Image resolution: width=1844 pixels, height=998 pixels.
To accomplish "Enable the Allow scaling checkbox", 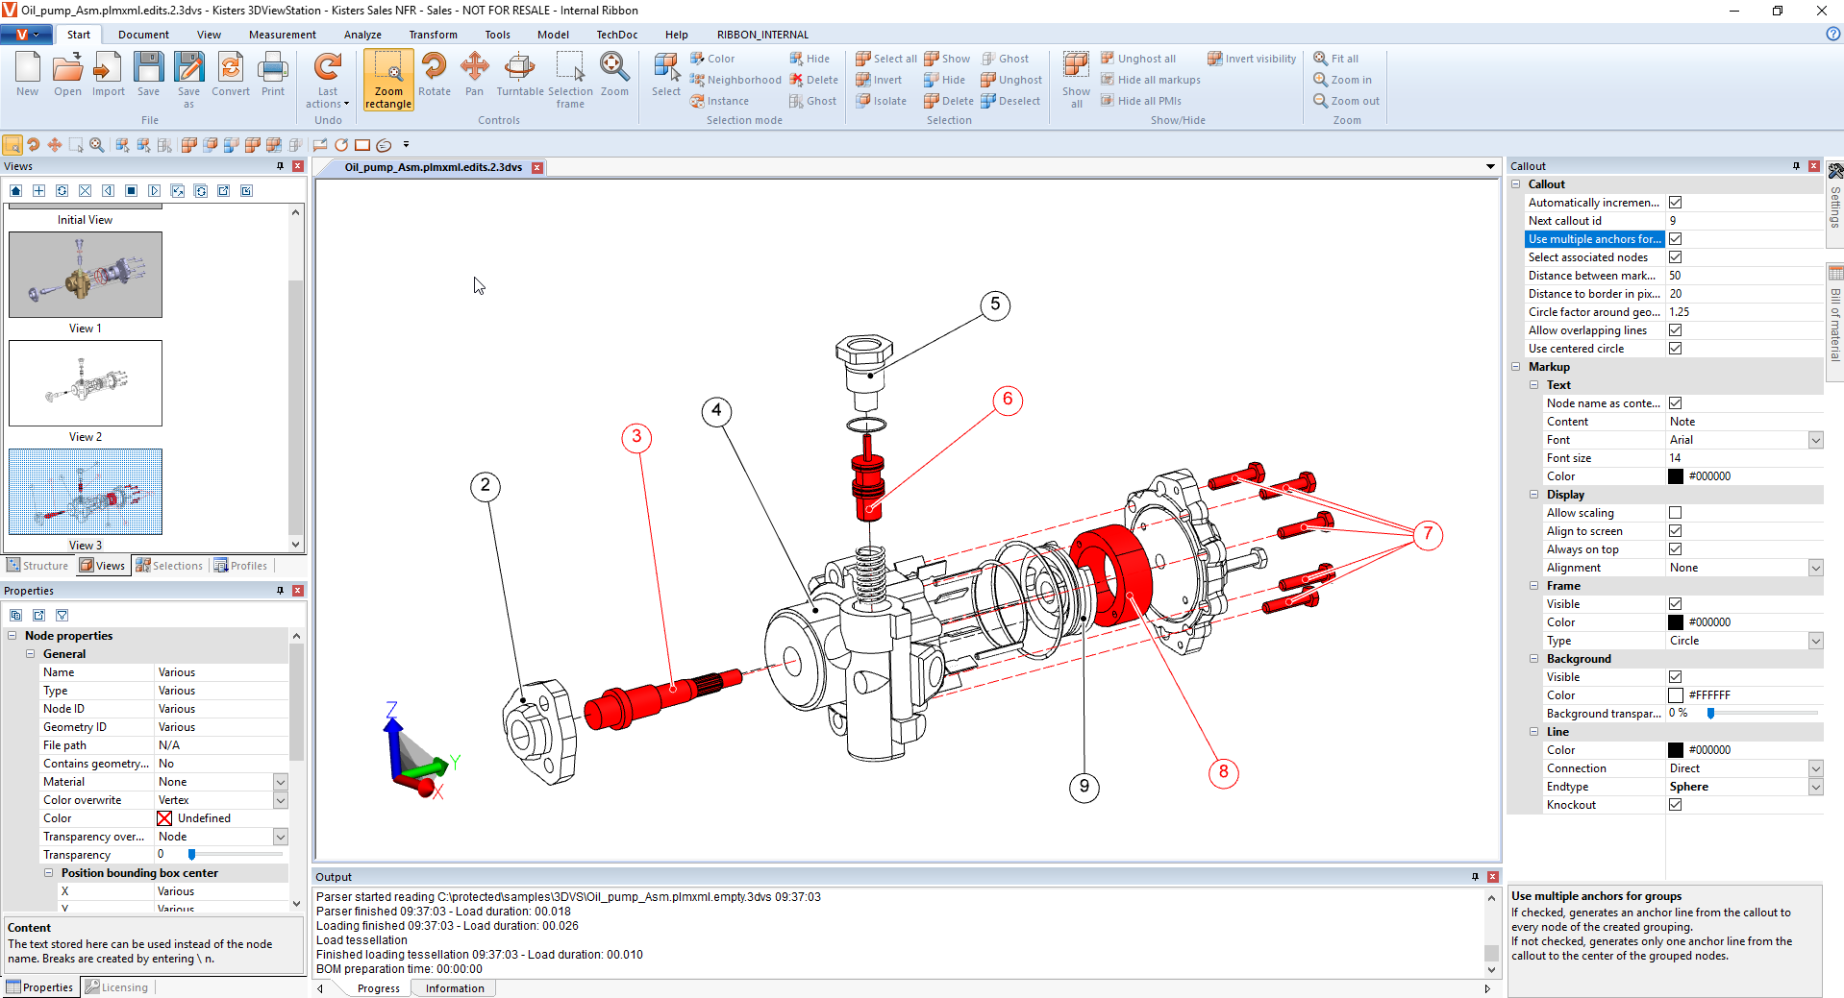I will coord(1676,513).
